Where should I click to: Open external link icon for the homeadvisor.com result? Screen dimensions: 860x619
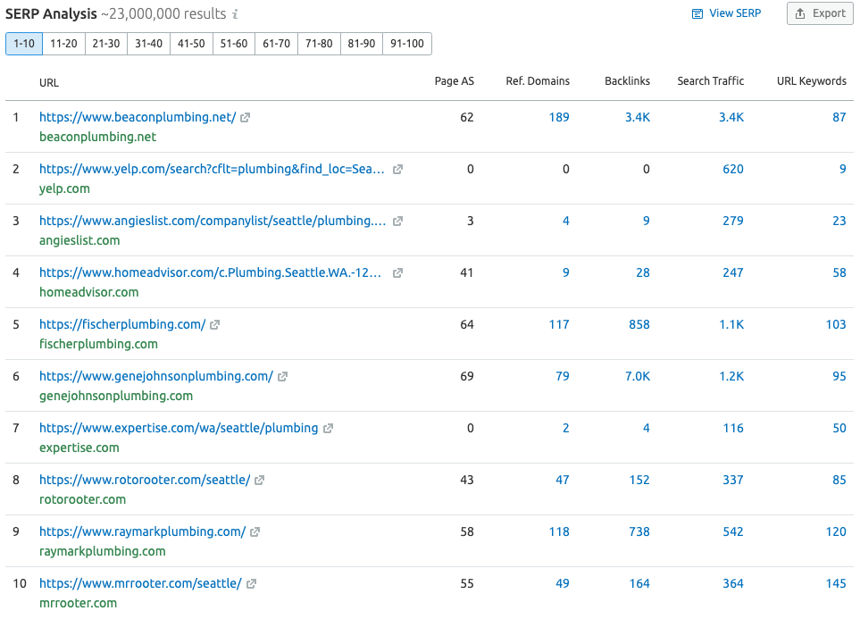coord(397,272)
